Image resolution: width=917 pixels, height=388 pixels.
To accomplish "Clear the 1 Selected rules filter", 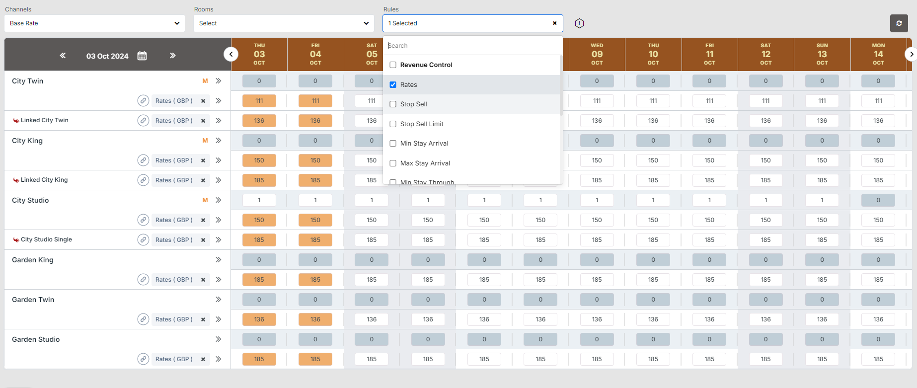I will [554, 23].
